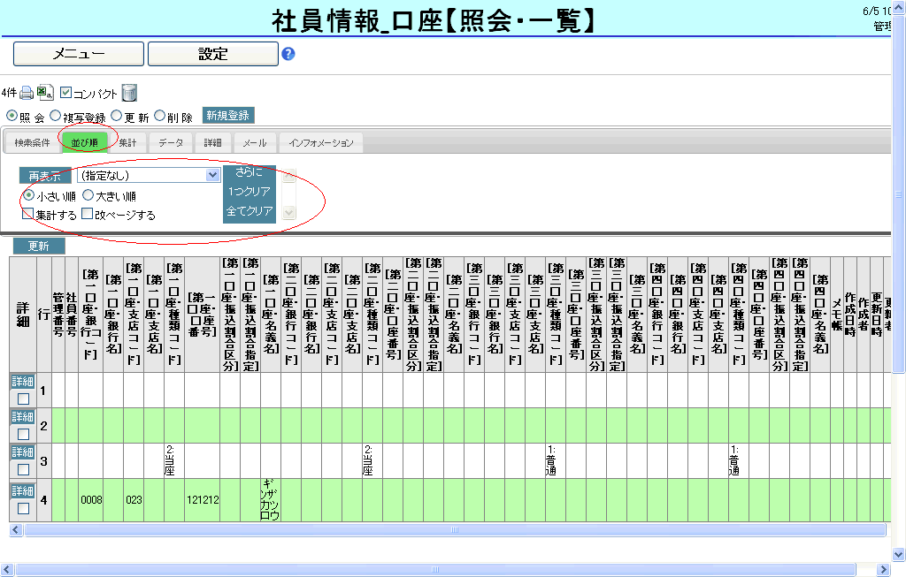
Task: Click the sort list scroll-down arrow
Action: (288, 213)
